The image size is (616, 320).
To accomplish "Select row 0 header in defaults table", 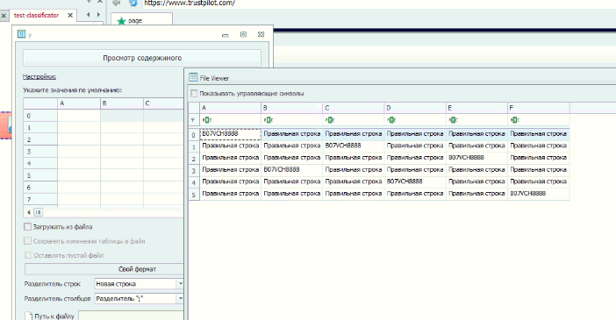I will [x=40, y=116].
